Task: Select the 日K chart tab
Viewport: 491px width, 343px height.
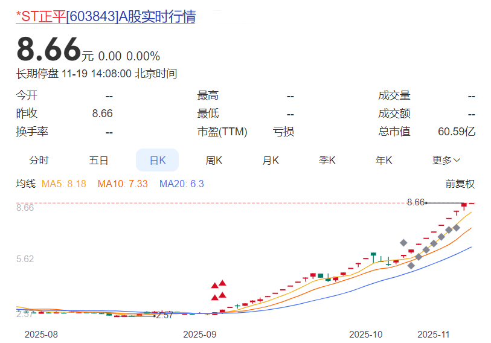Action: pyautogui.click(x=157, y=161)
